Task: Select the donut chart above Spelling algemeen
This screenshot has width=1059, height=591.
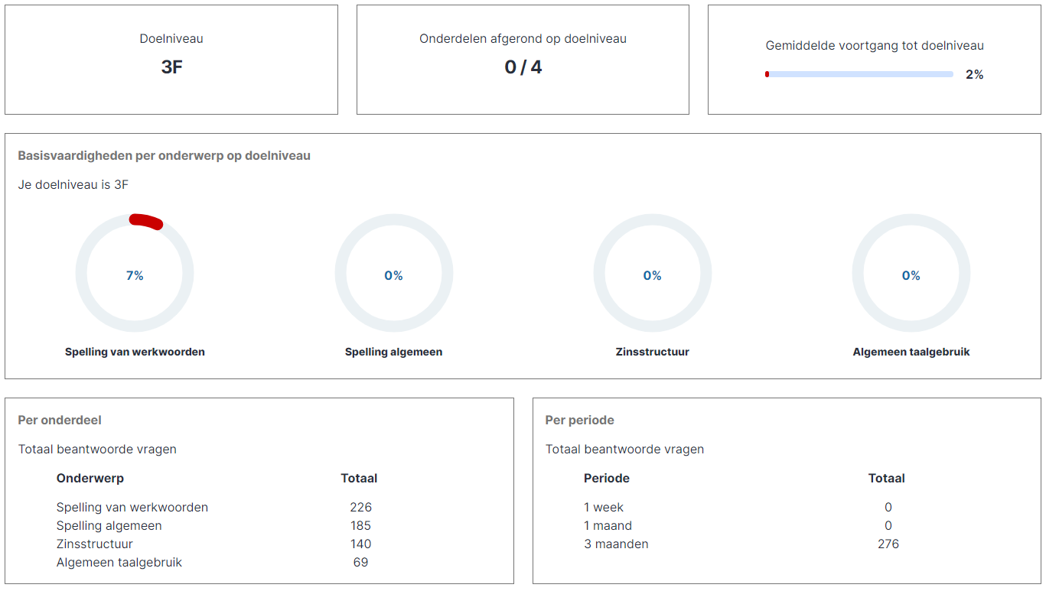Action: click(393, 273)
